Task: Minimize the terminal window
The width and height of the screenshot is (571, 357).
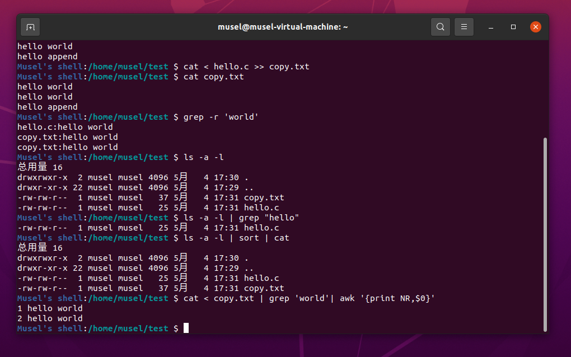Action: pos(491,27)
